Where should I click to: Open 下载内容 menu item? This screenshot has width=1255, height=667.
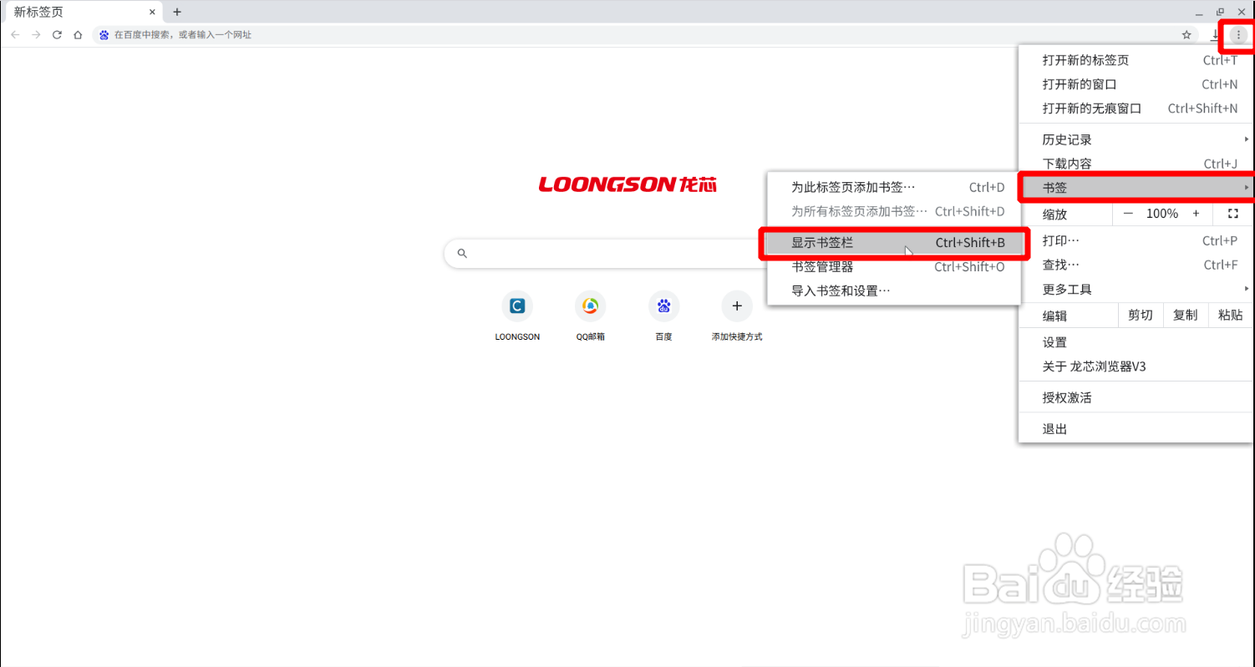(1136, 164)
